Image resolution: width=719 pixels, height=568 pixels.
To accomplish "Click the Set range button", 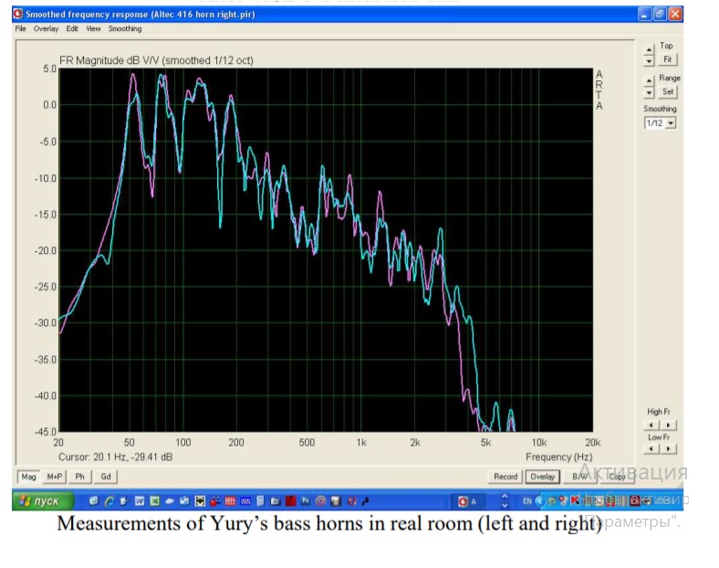I will click(x=668, y=91).
